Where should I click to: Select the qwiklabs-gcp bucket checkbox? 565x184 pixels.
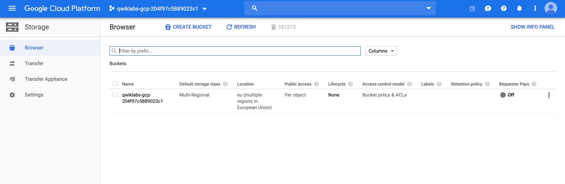(115, 95)
